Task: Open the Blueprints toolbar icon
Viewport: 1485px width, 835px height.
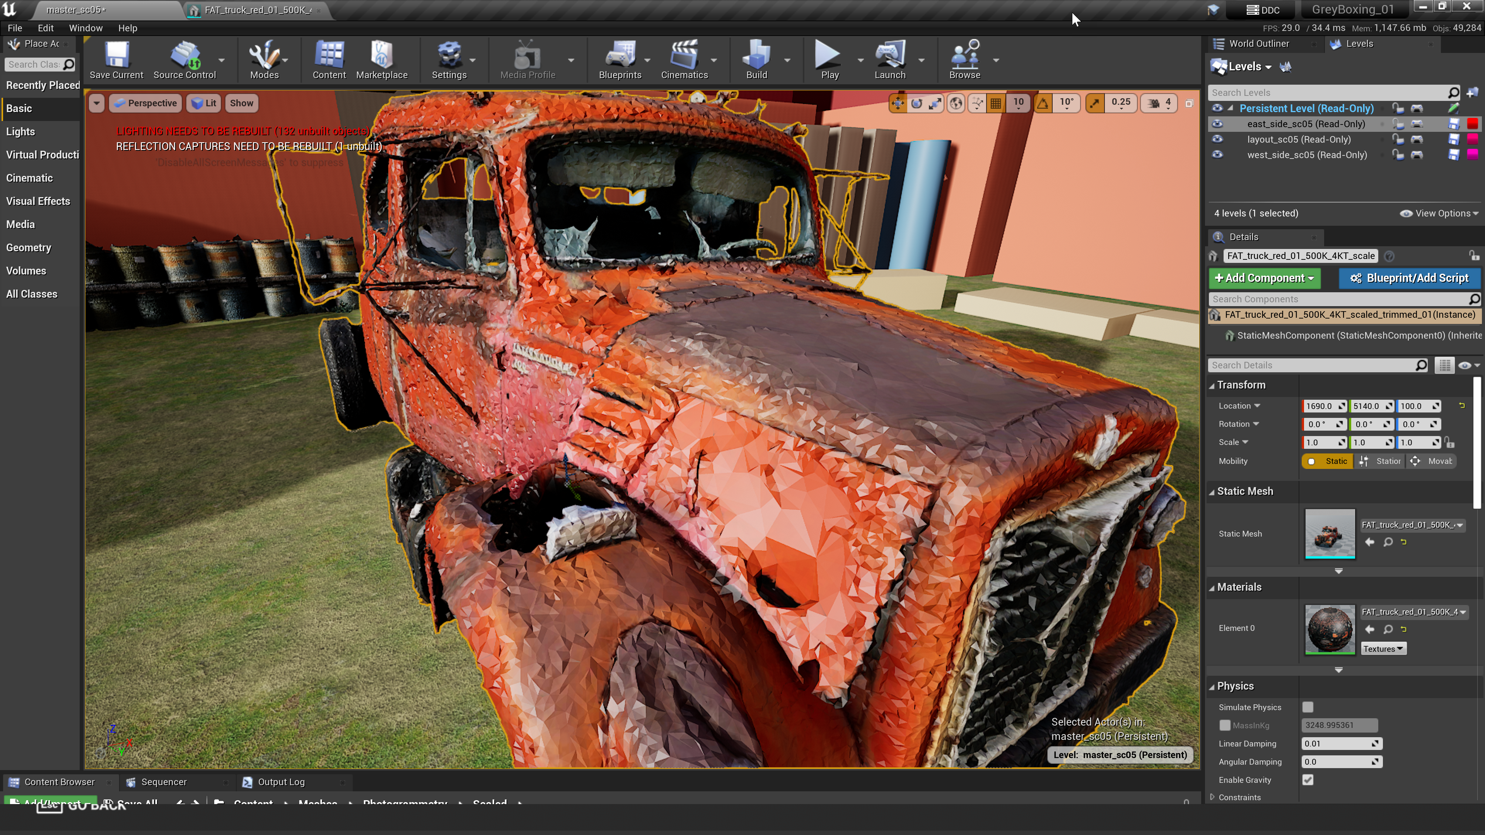Action: coord(620,60)
